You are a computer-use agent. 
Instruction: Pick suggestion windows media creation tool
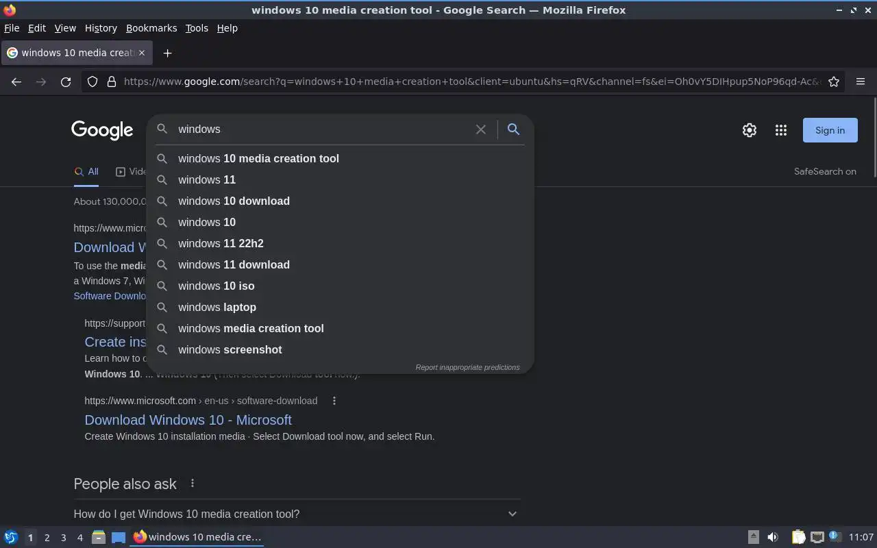[341, 328]
